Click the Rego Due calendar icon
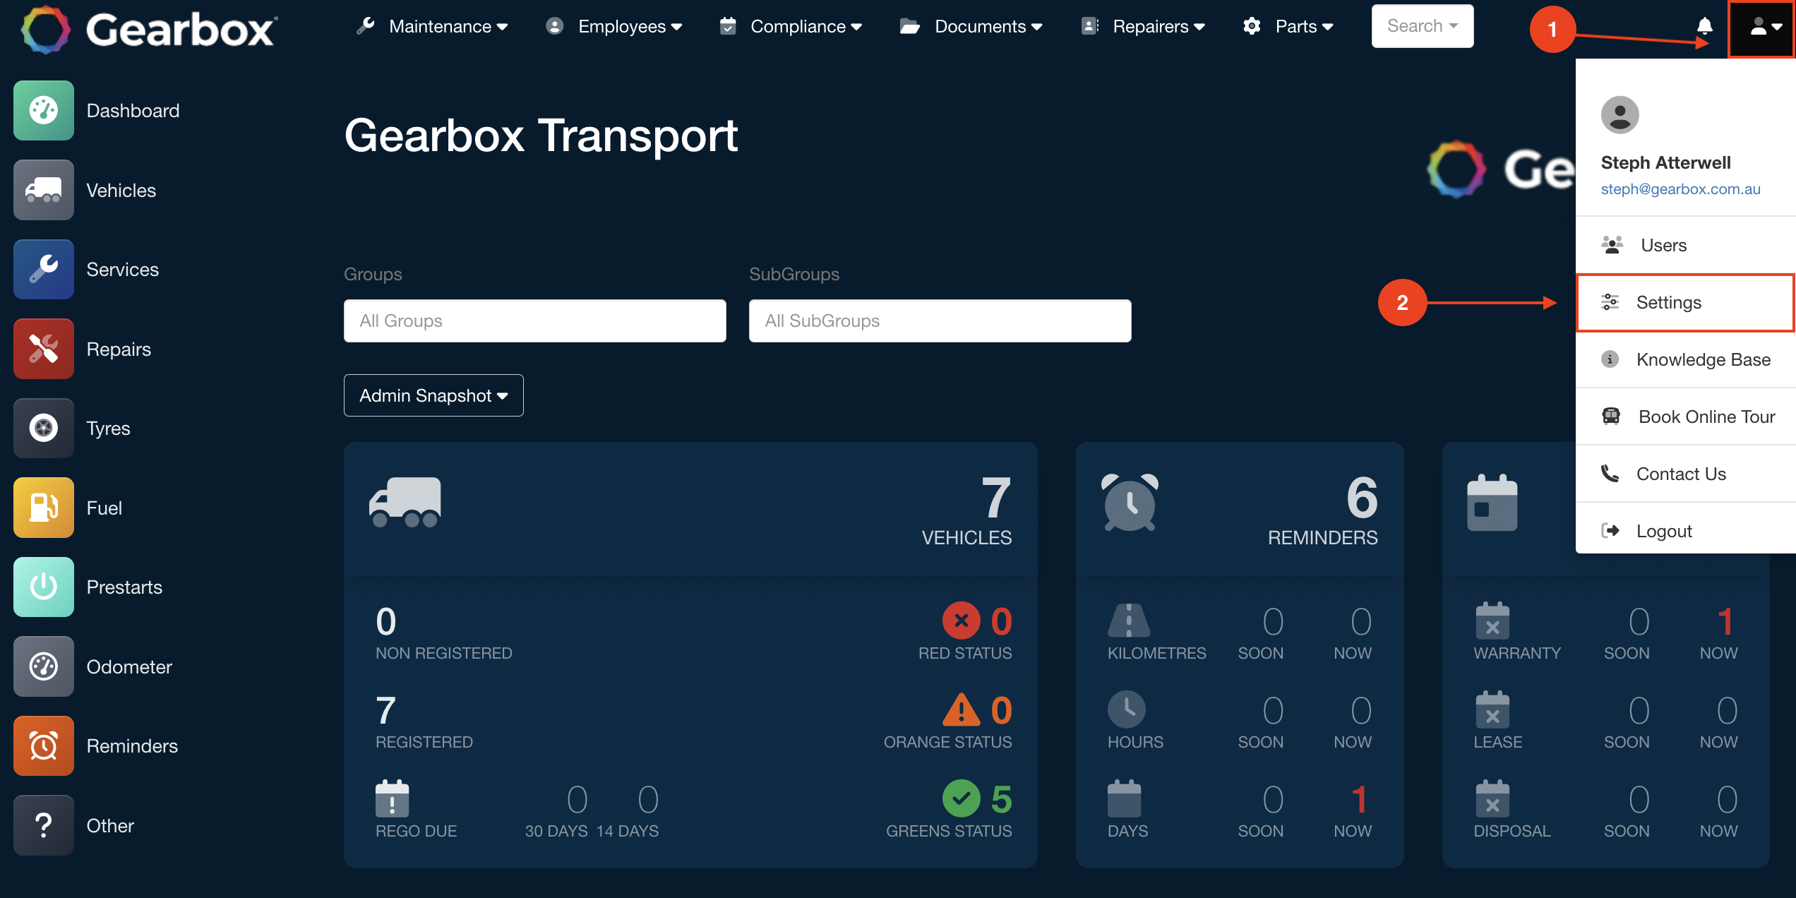Image resolution: width=1796 pixels, height=898 pixels. [393, 798]
